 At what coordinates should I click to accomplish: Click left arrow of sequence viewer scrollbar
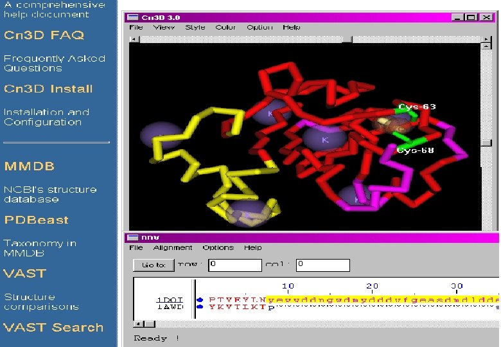[138, 324]
